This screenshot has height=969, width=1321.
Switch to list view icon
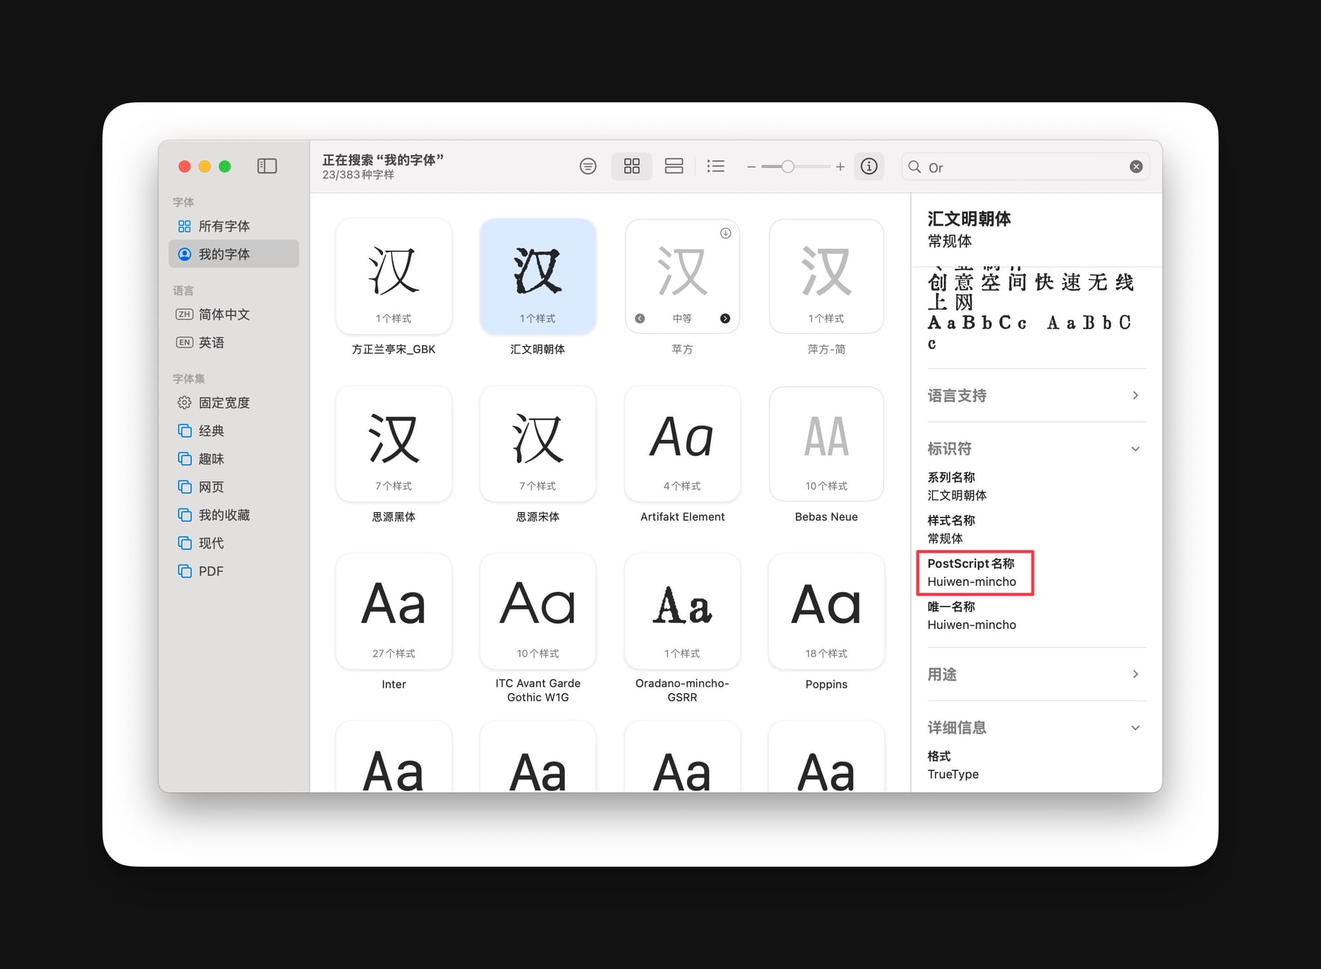click(715, 166)
